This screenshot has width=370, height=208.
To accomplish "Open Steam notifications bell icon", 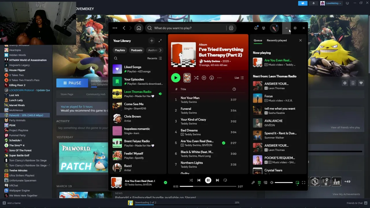I will click(x=314, y=3).
